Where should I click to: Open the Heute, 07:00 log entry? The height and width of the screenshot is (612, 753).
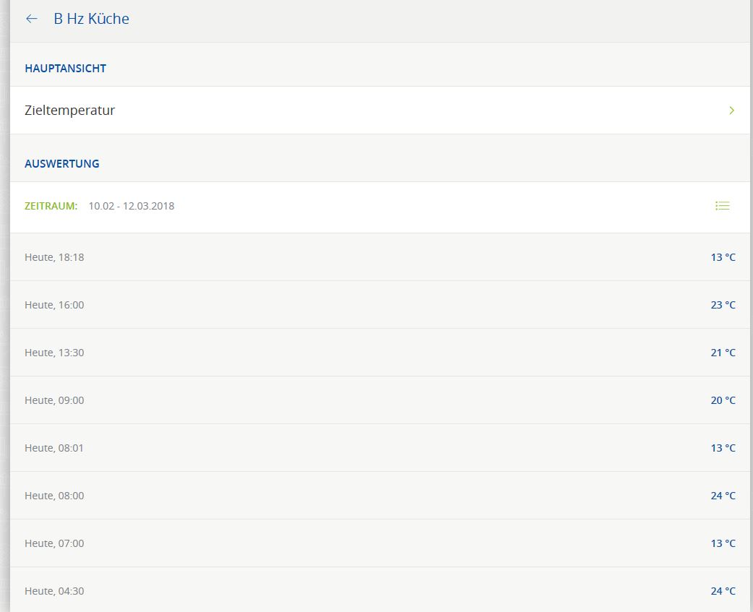(x=54, y=543)
